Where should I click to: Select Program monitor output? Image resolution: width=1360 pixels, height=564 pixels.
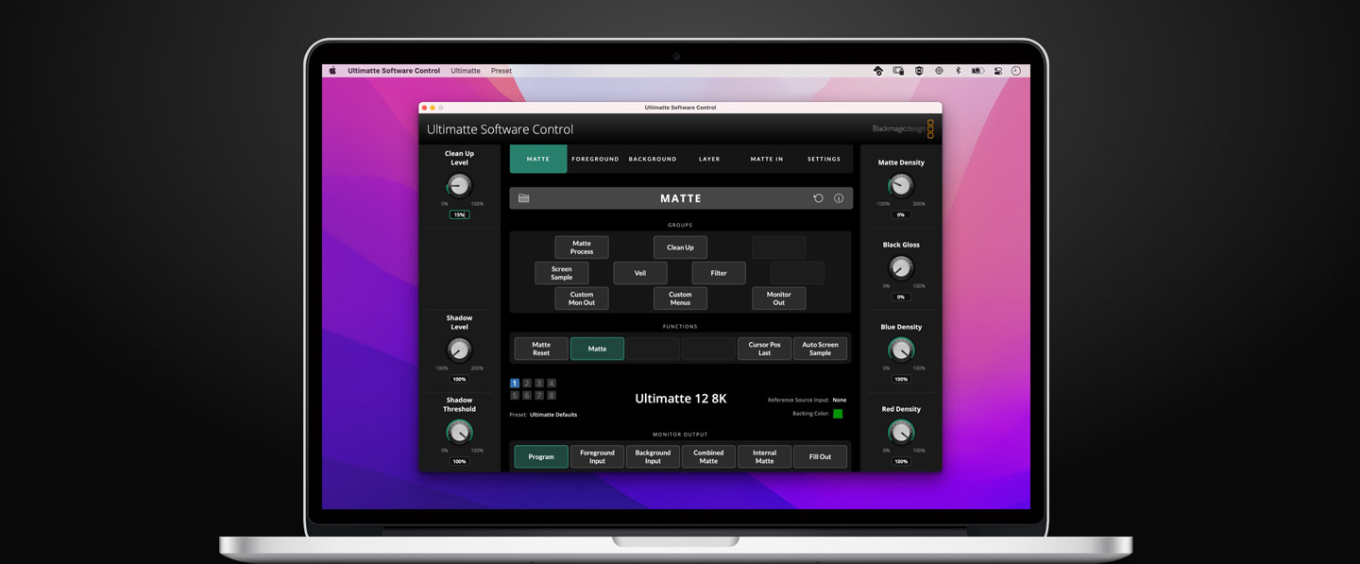tap(541, 457)
